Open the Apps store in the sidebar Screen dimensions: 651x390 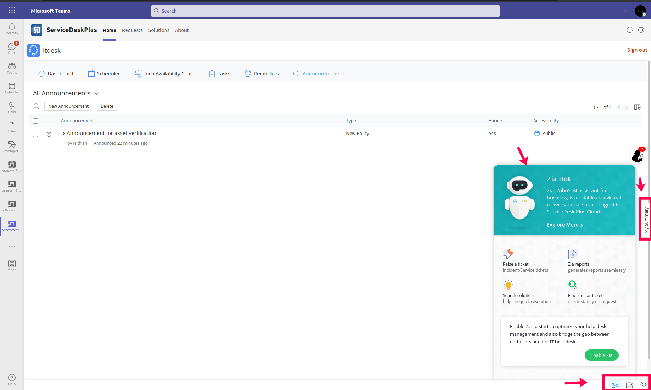[12, 266]
